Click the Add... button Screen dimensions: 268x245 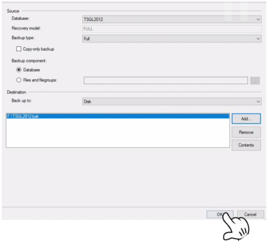(246, 118)
